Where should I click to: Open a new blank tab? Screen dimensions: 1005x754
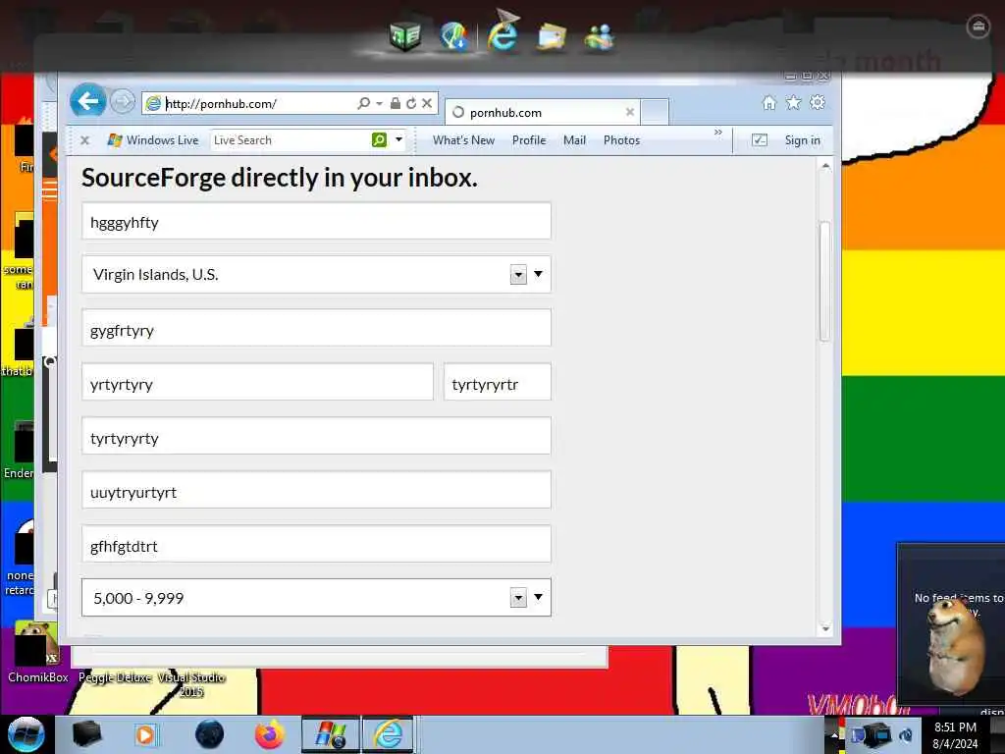click(x=655, y=112)
